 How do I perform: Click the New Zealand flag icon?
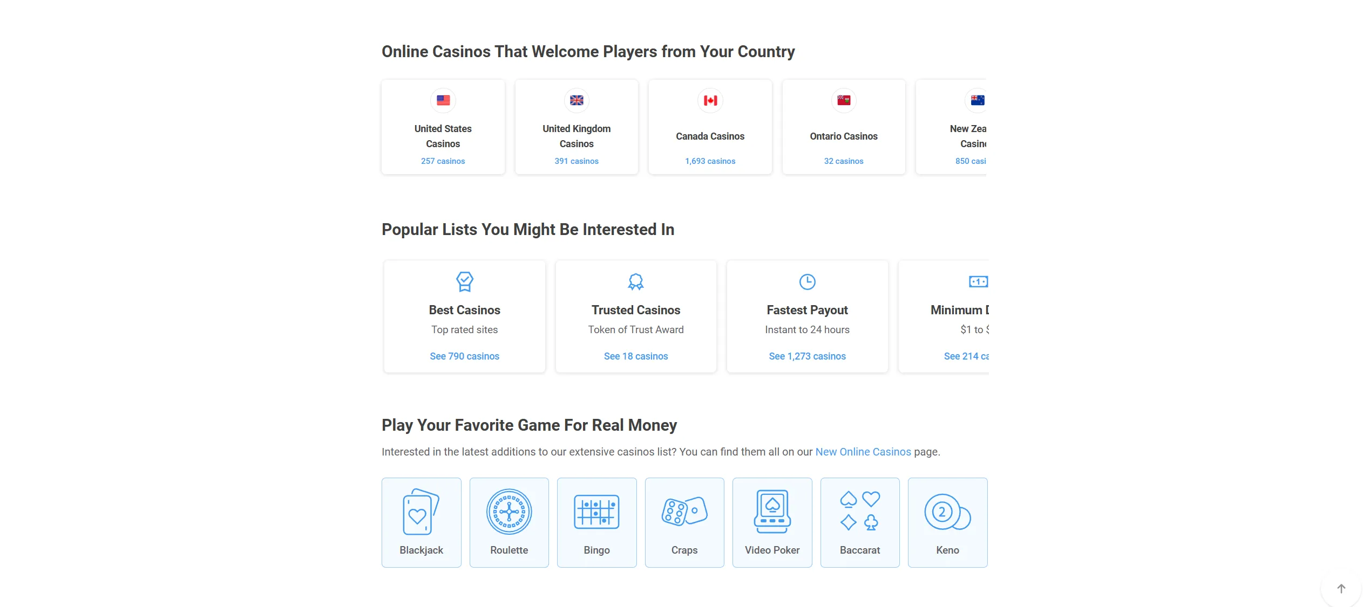tap(977, 100)
